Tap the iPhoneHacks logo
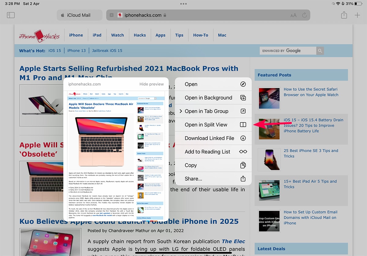The image size is (367, 256). (39, 35)
